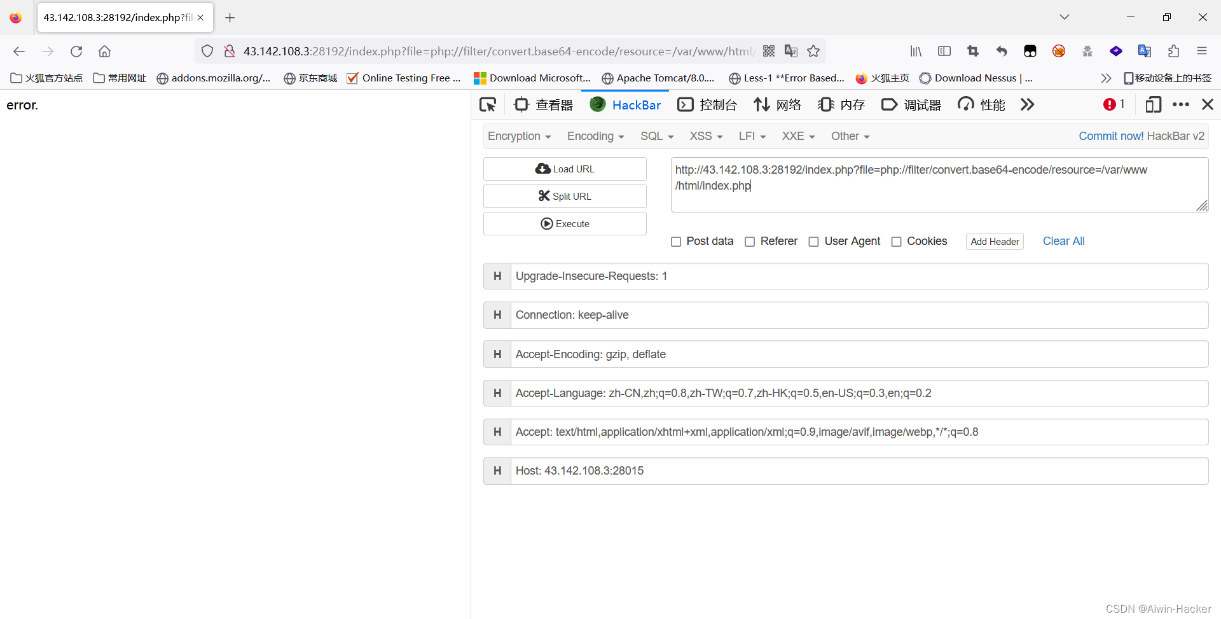The image size is (1221, 619).
Task: Switch to the 内存 memory tab
Action: coord(841,105)
